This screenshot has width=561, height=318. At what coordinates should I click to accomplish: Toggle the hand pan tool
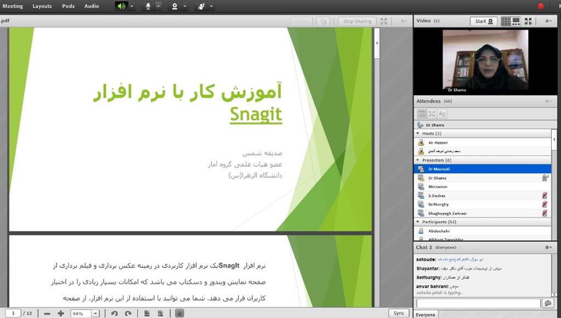(x=180, y=314)
